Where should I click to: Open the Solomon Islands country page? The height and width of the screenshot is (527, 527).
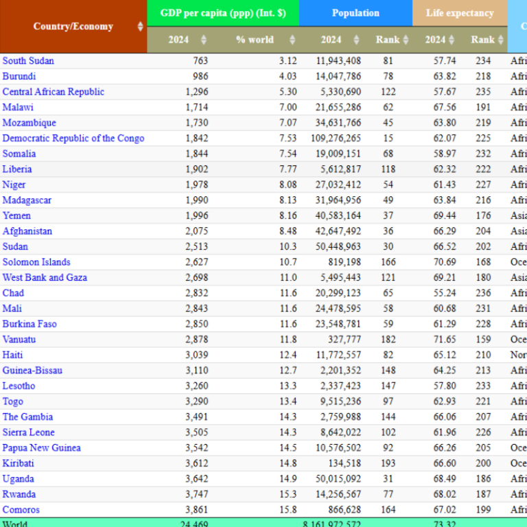click(36, 262)
